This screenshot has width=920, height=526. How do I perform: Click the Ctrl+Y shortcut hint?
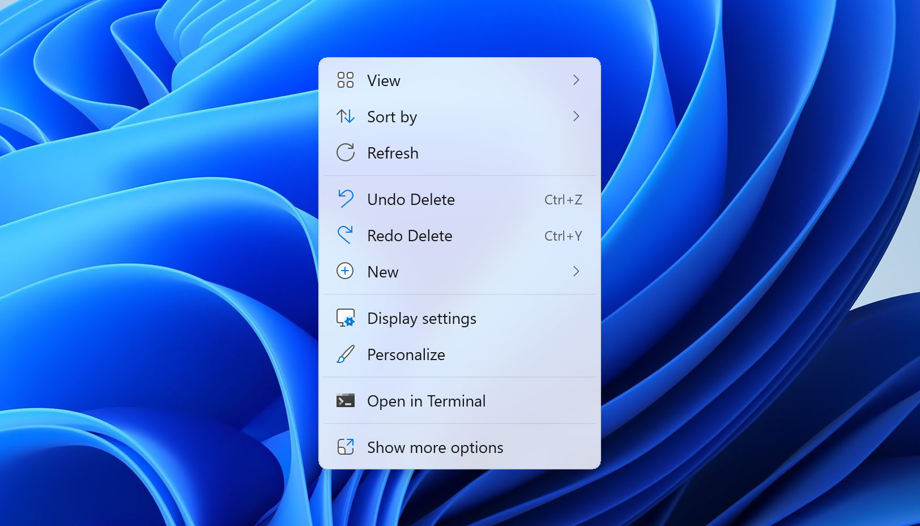563,236
